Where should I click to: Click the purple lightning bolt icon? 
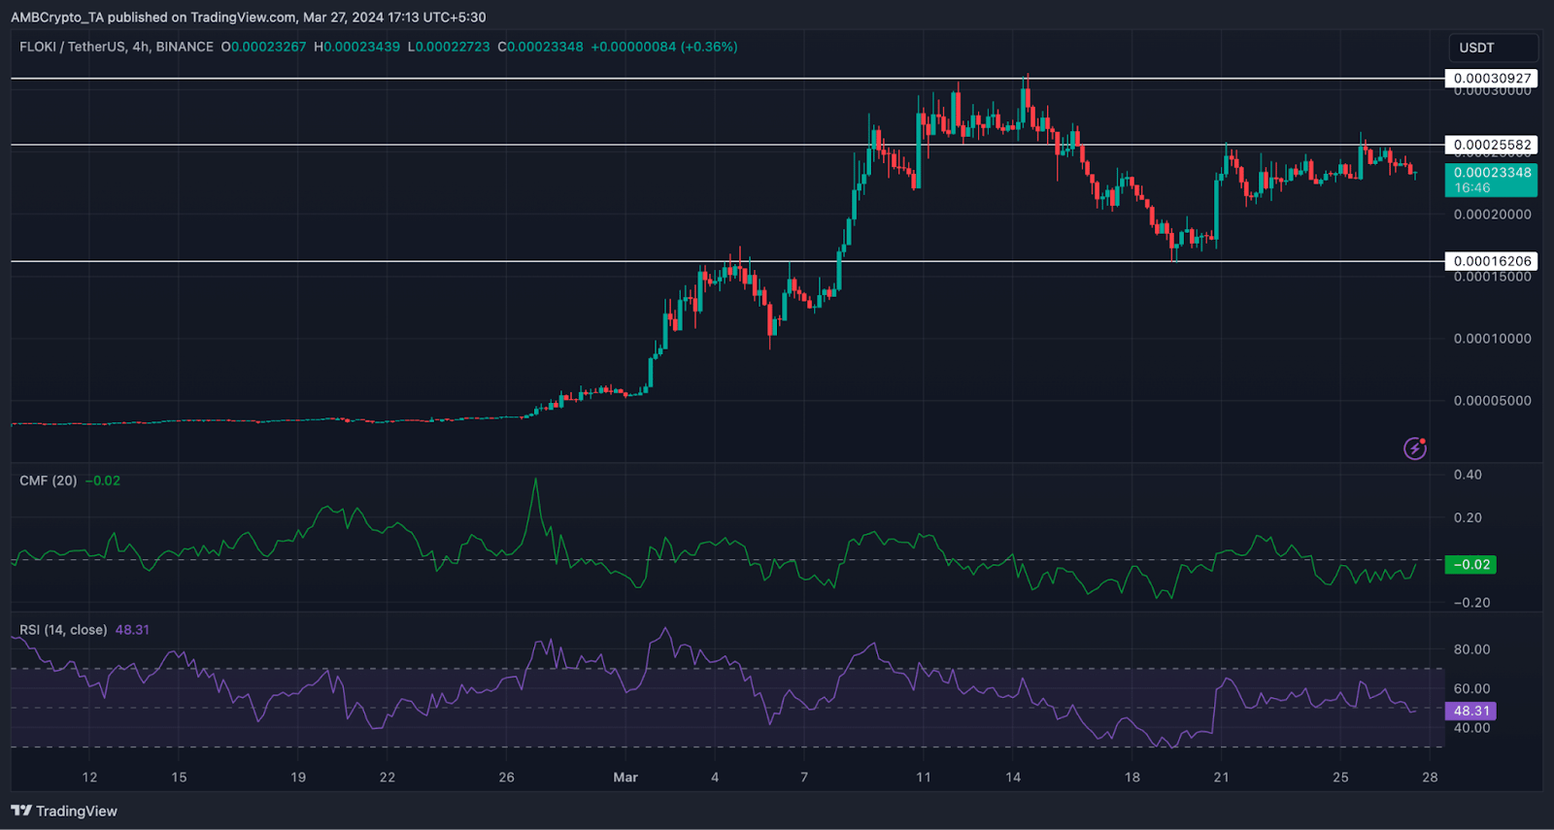point(1415,448)
